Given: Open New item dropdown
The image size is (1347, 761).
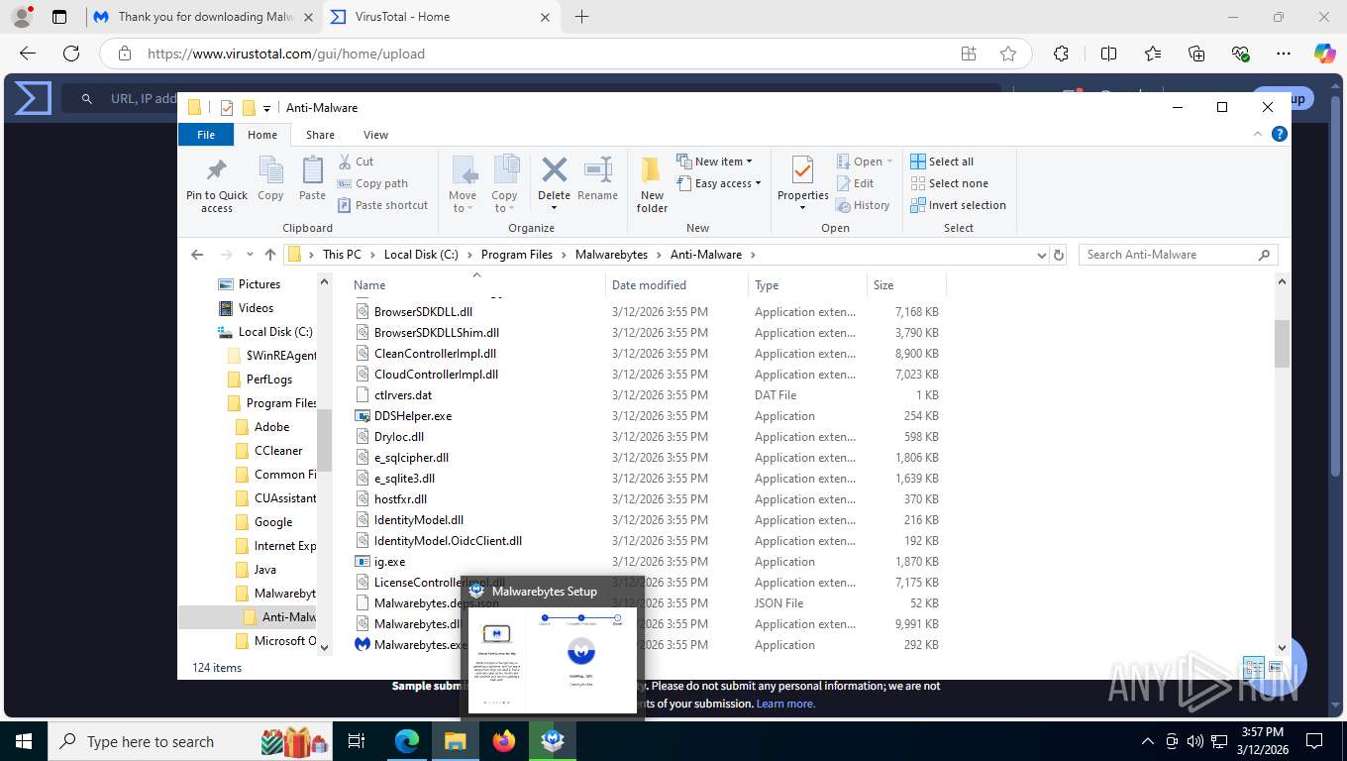Looking at the screenshot, I should 714,162.
